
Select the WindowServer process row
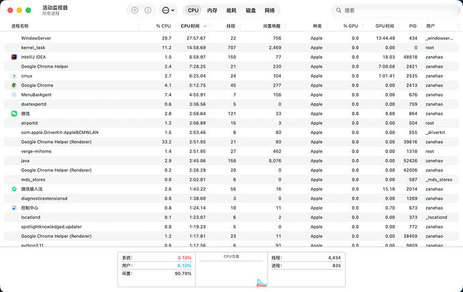point(232,38)
